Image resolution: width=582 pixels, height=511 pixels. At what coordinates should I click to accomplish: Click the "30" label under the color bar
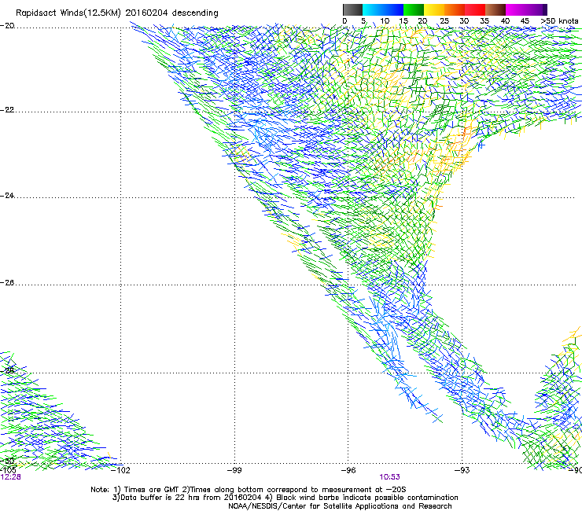tap(464, 21)
